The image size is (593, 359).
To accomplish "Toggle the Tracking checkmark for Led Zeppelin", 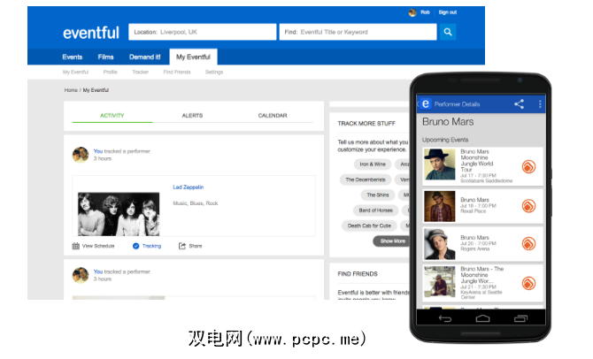I will pyautogui.click(x=135, y=246).
